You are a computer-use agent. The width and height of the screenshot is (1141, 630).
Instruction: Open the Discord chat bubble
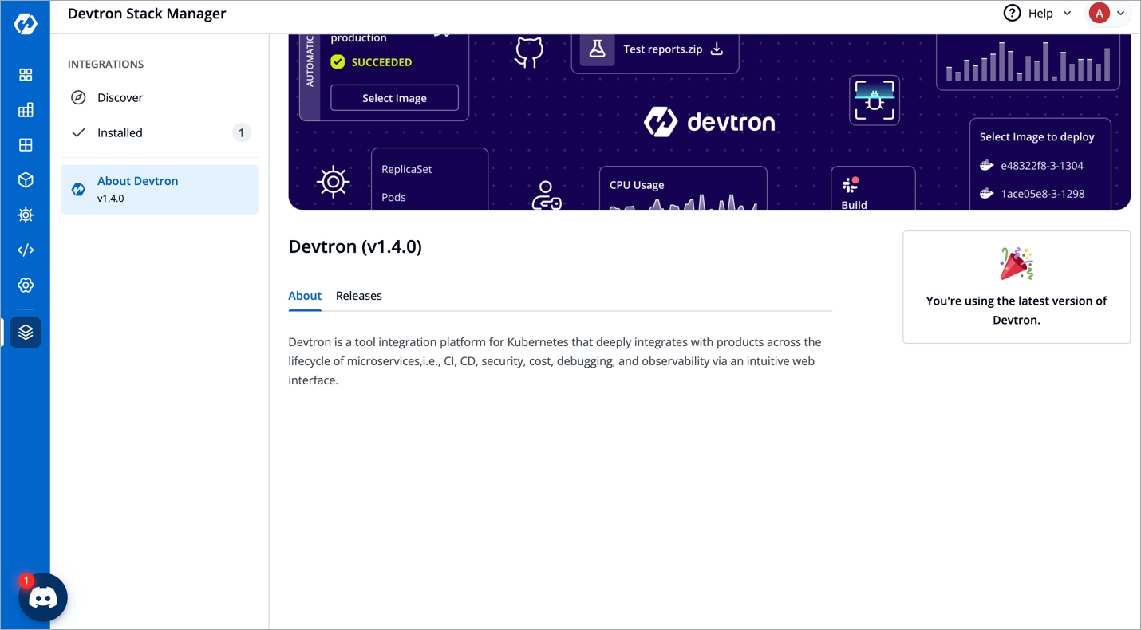tap(43, 597)
